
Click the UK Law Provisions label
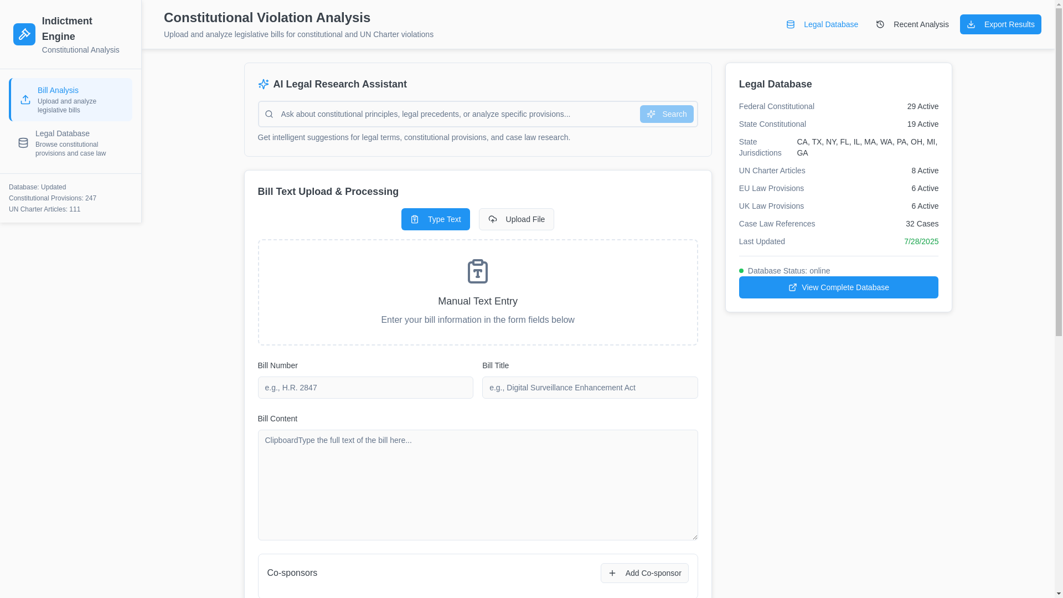click(x=772, y=206)
